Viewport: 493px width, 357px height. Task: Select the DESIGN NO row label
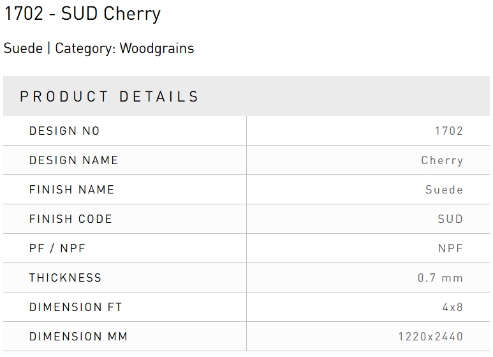point(64,131)
